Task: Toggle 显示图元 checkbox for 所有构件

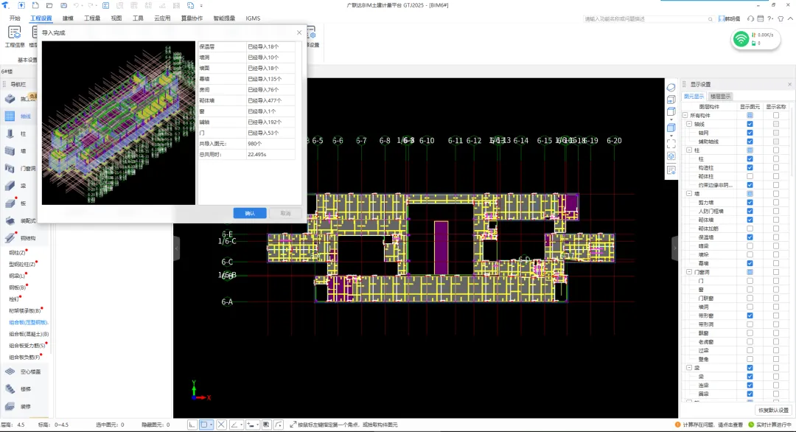Action: pos(750,115)
